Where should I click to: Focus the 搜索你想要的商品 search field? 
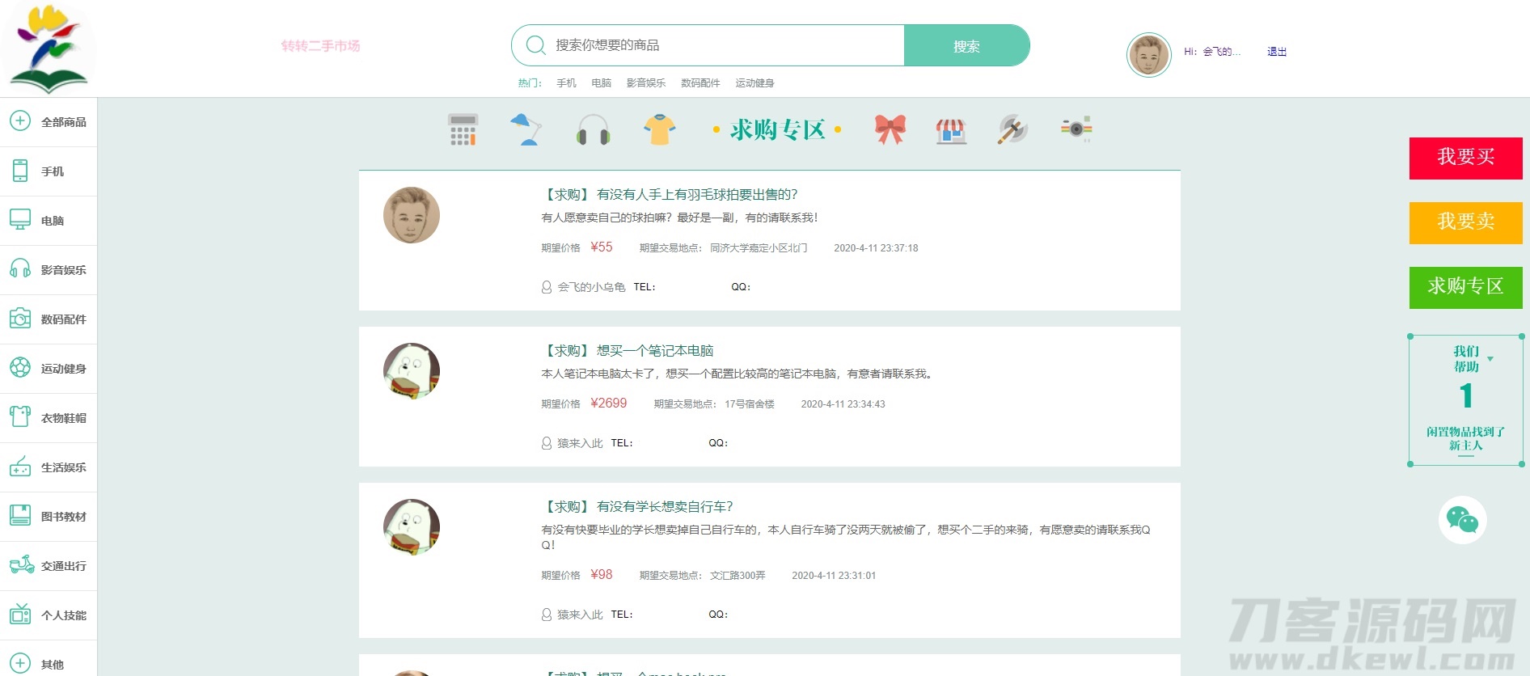tap(724, 45)
